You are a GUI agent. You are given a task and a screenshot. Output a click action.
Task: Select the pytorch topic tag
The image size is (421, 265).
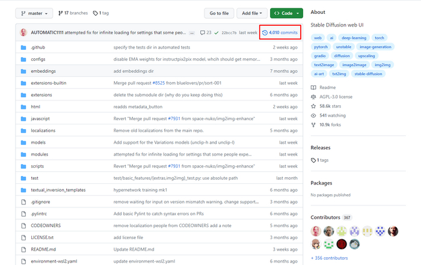click(321, 47)
